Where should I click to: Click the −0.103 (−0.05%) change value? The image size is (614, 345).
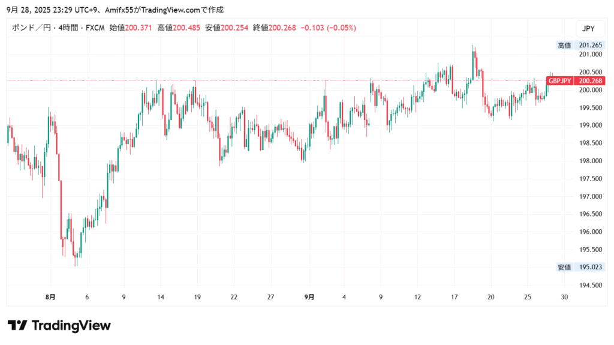click(328, 28)
